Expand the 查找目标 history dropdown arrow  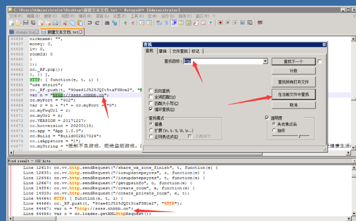pos(265,61)
